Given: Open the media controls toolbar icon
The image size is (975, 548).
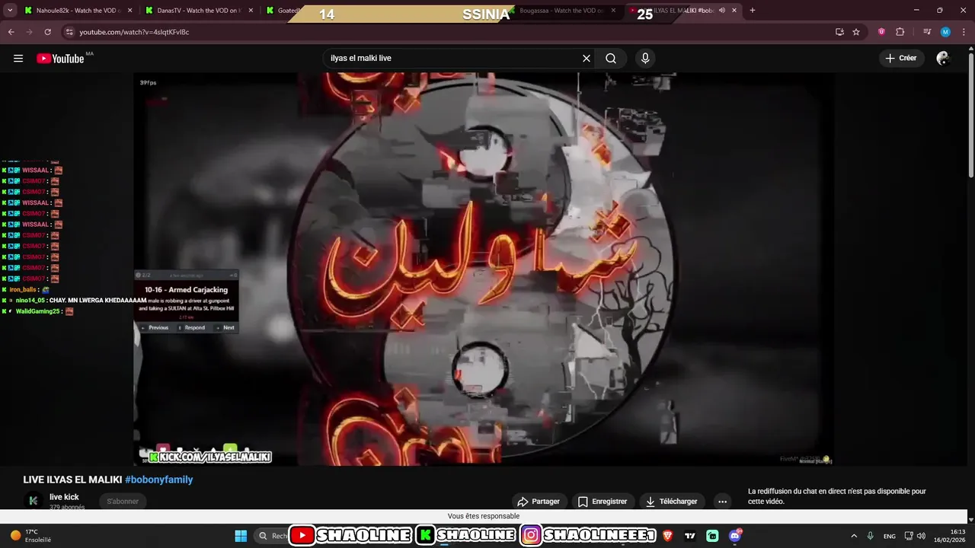Looking at the screenshot, I should pyautogui.click(x=927, y=32).
